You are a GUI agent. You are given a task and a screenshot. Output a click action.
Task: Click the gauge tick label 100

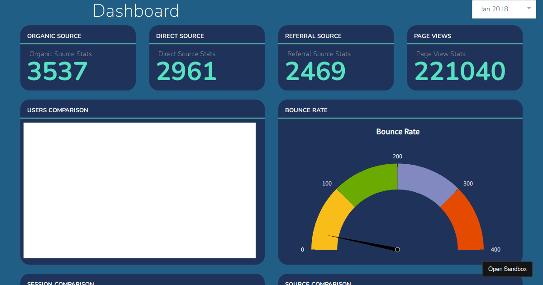(x=327, y=184)
